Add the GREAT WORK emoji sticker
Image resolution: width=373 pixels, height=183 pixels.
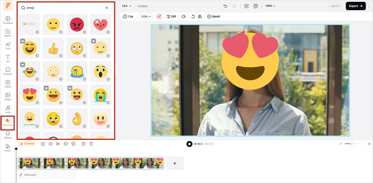[x=30, y=119]
